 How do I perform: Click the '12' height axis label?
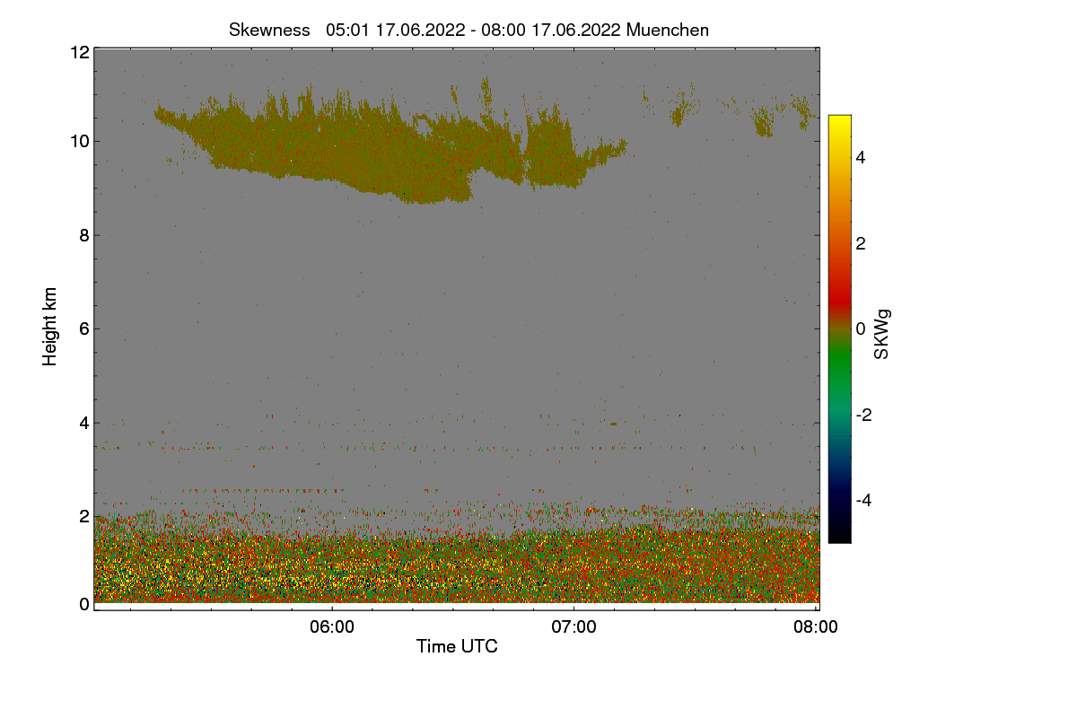coord(78,52)
